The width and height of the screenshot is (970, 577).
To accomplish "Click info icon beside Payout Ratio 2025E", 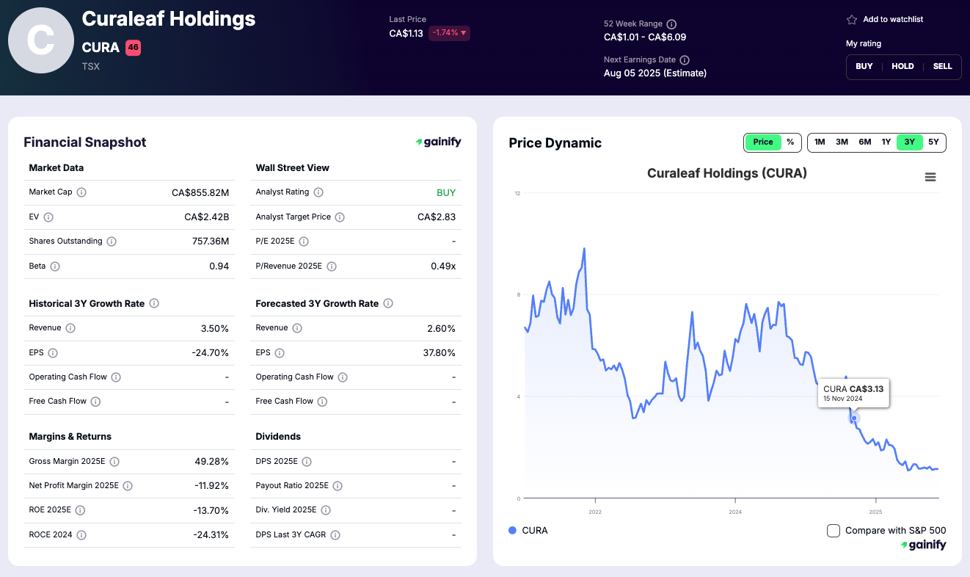I will (338, 486).
